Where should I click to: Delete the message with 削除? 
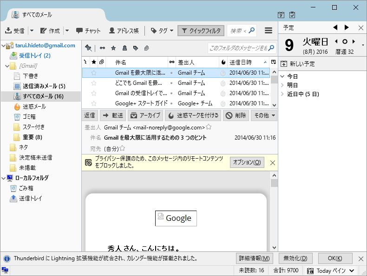236,116
